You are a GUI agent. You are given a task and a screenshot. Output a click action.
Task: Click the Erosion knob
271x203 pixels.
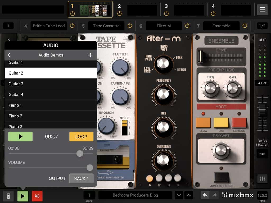tap(106, 126)
